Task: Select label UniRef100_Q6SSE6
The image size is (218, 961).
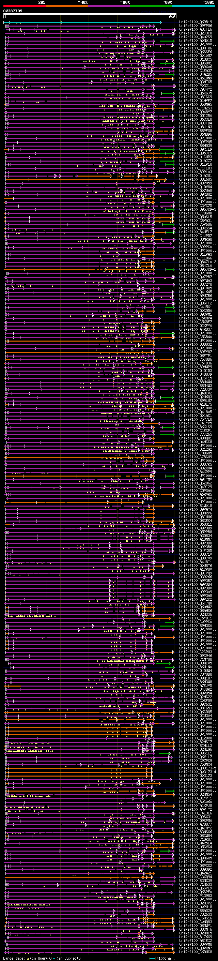Action: (x=196, y=52)
